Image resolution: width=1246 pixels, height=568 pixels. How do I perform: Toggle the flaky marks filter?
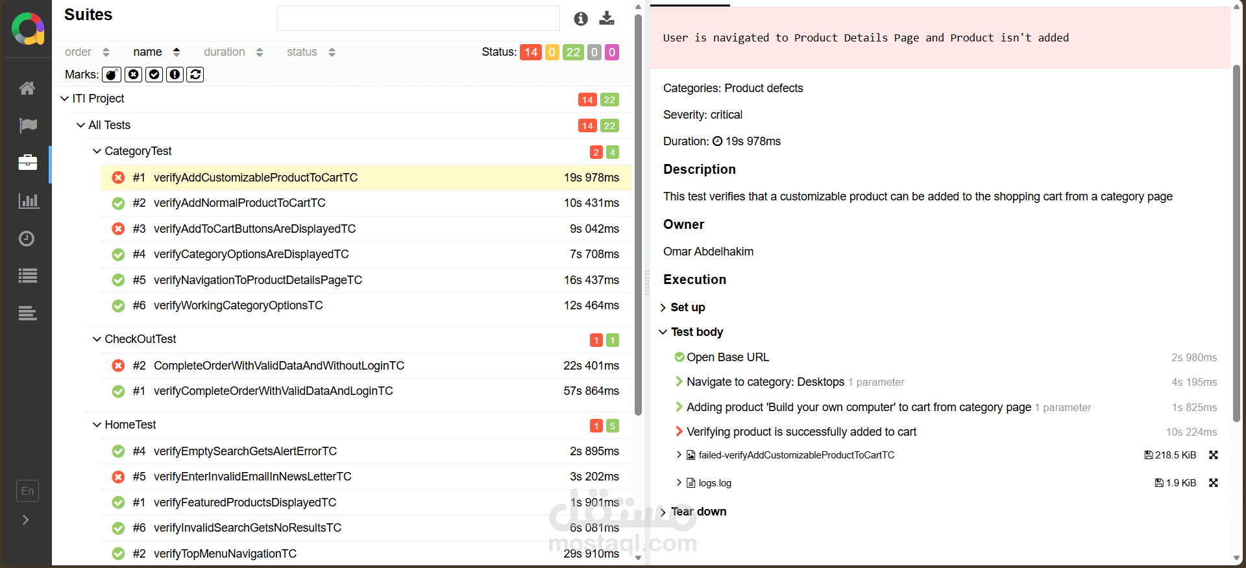(x=112, y=75)
